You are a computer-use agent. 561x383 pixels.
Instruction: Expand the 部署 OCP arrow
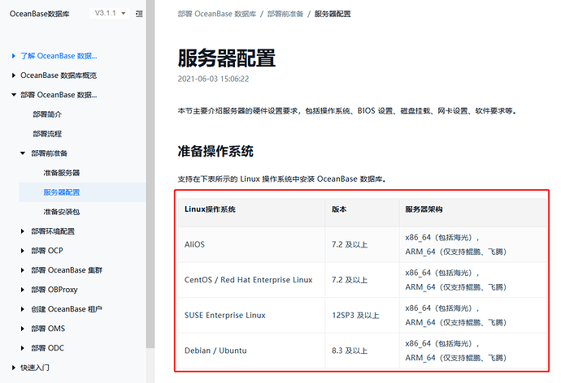pyautogui.click(x=23, y=251)
